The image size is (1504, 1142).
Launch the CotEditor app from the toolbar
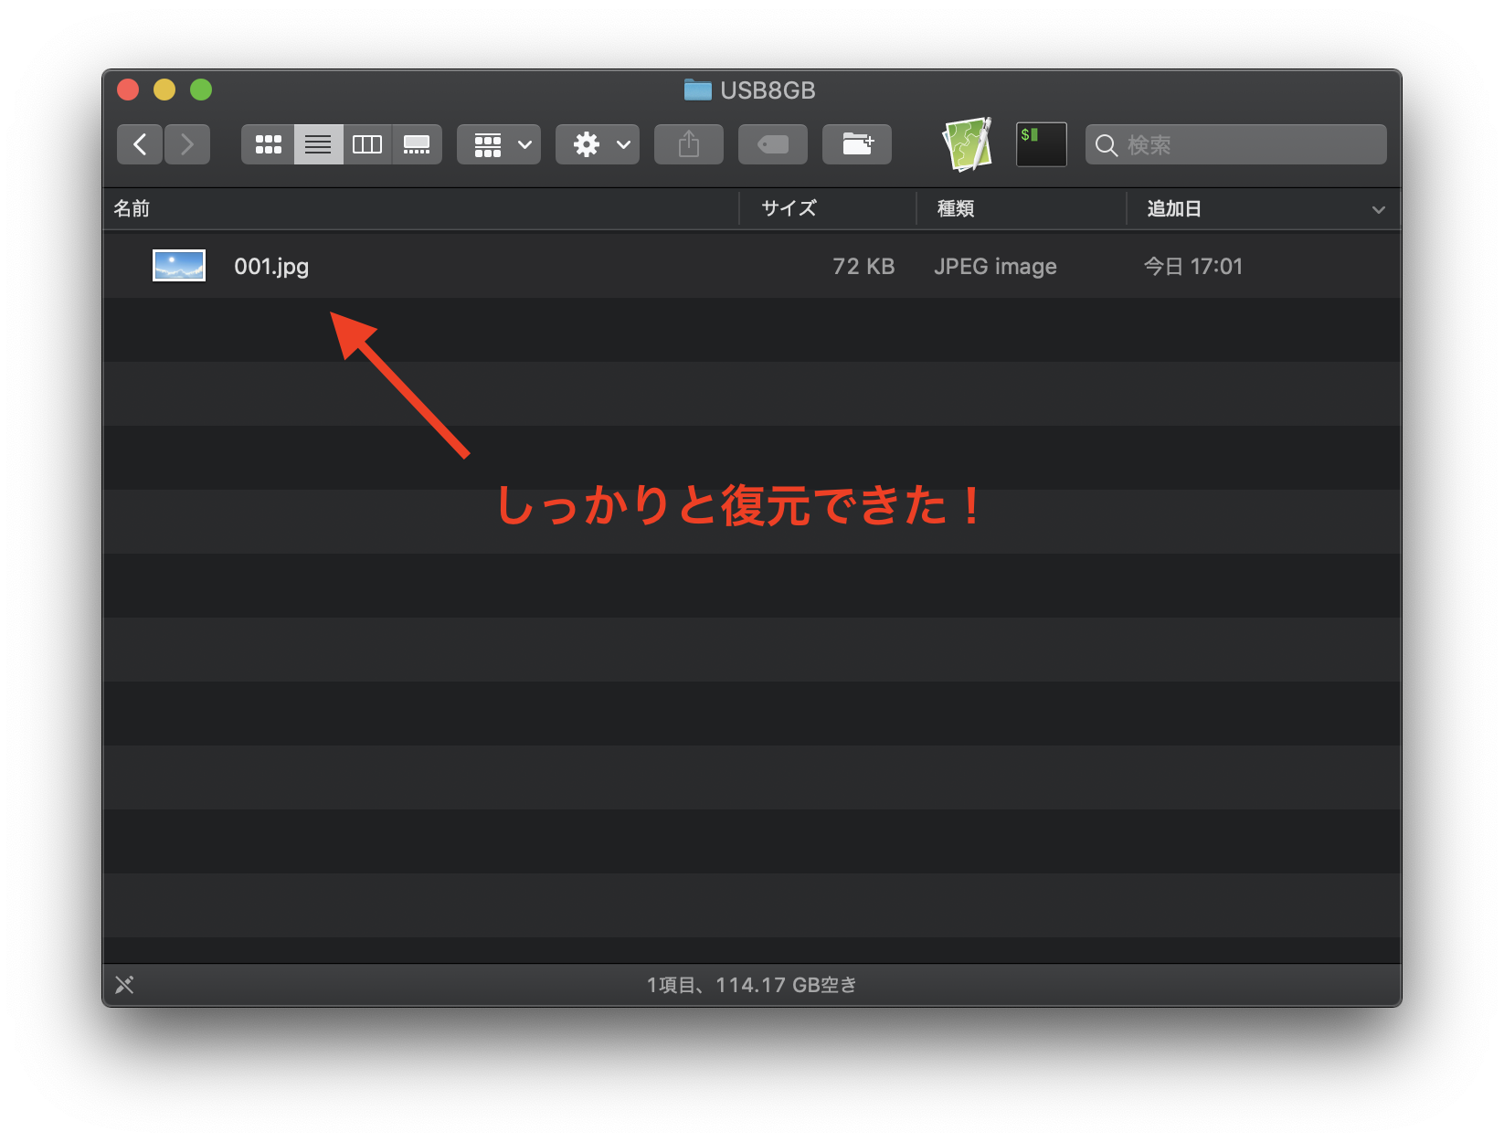(968, 144)
